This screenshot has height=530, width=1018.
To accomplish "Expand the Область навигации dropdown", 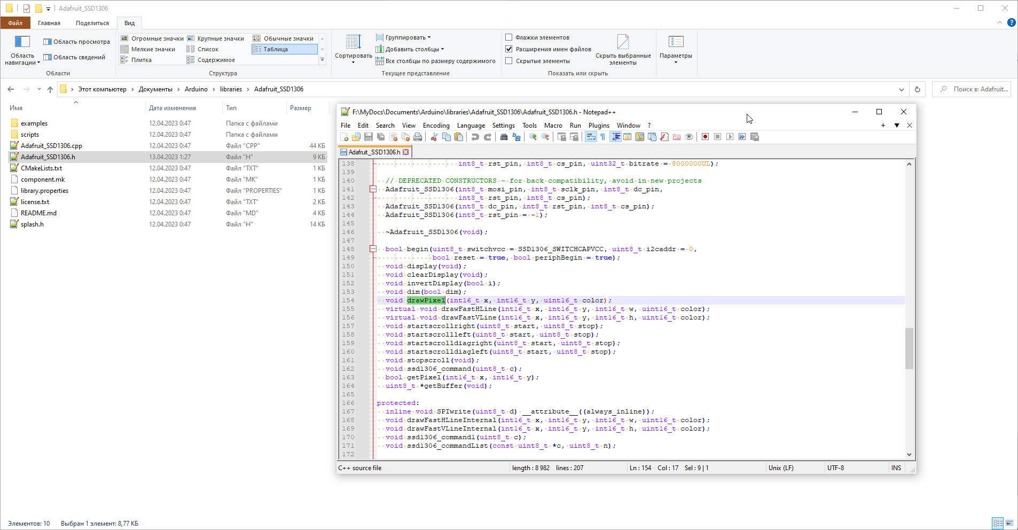I will coord(22,50).
